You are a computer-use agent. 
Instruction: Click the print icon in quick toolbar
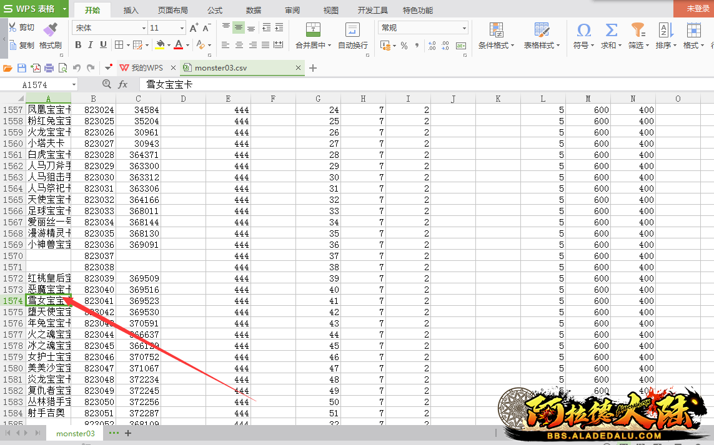coord(49,68)
